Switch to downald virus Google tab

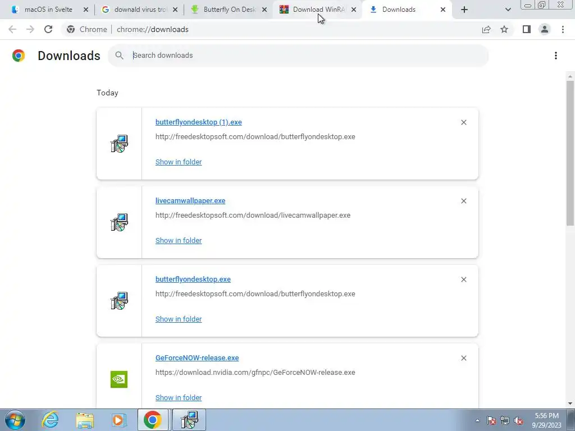(x=139, y=10)
